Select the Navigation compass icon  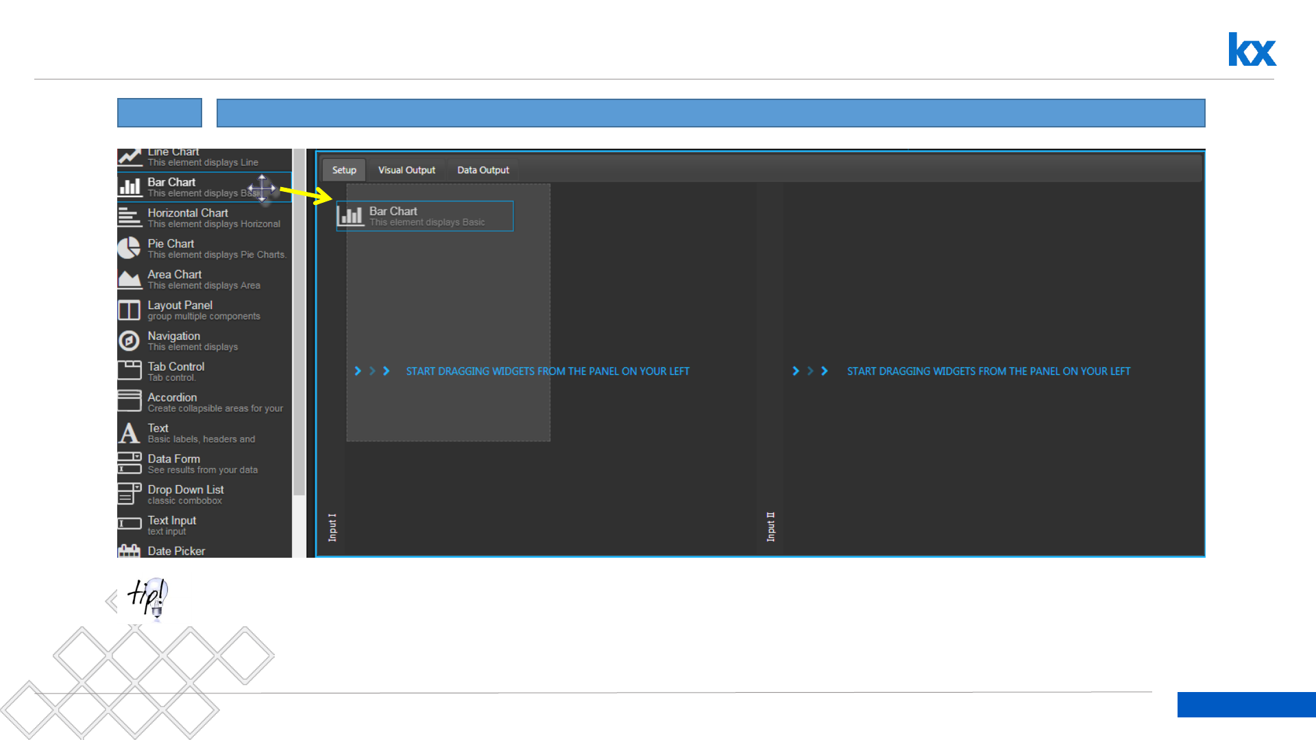pos(129,341)
